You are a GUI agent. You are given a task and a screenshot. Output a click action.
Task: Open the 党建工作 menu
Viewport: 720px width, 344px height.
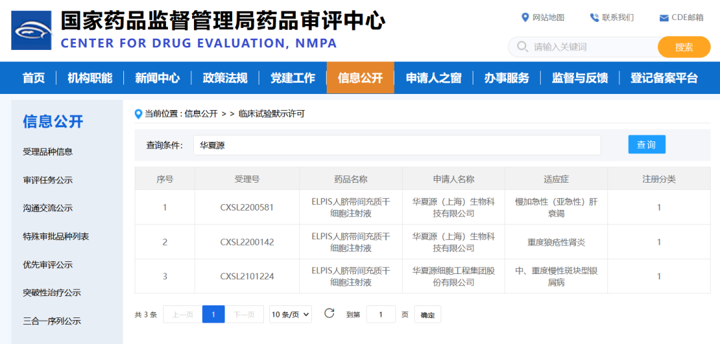click(x=293, y=78)
